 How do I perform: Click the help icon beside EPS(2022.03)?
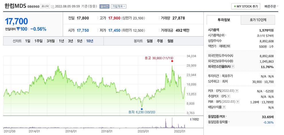(x=237, y=91)
